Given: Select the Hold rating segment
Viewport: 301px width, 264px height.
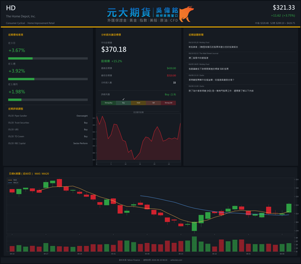Looking at the screenshot, I should [x=138, y=103].
